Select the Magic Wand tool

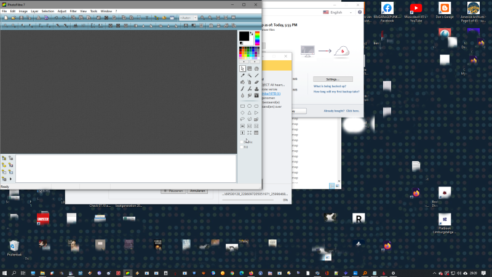click(x=249, y=75)
